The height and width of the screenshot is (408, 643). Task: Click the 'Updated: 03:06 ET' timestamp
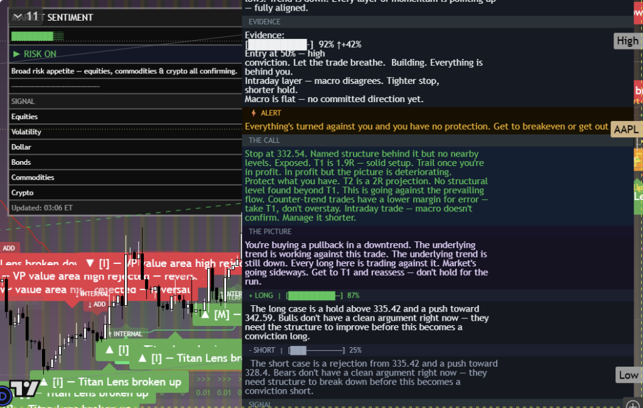coord(42,208)
